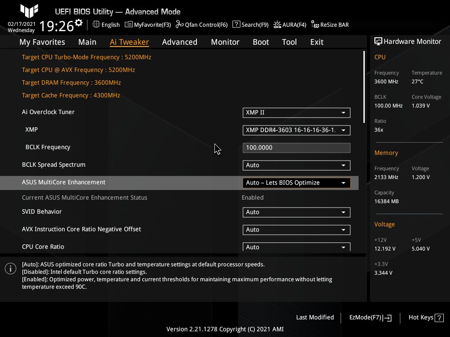Click the Last Modified button
The height and width of the screenshot is (337, 450).
pyautogui.click(x=315, y=318)
